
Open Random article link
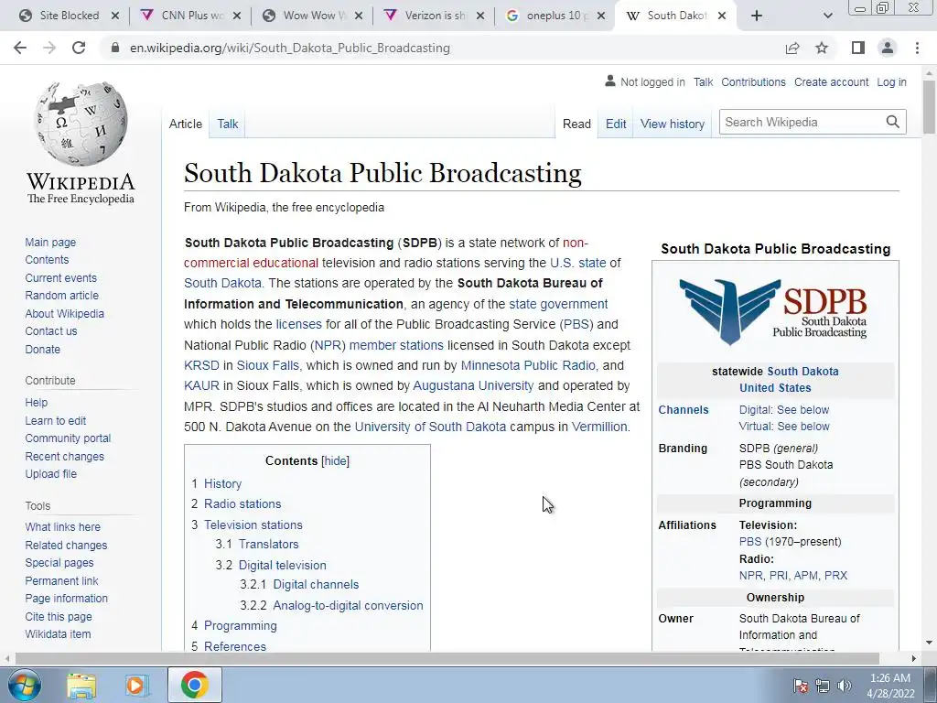click(x=61, y=296)
